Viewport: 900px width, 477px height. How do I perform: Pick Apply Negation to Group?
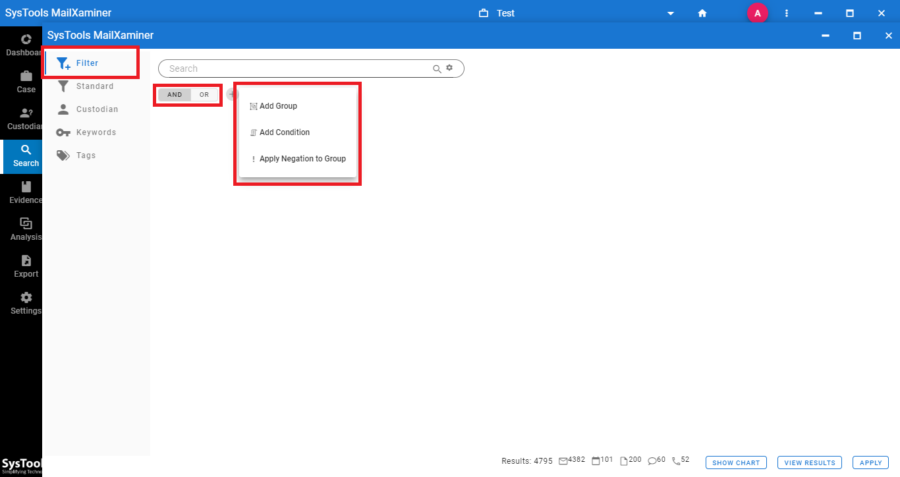(302, 159)
